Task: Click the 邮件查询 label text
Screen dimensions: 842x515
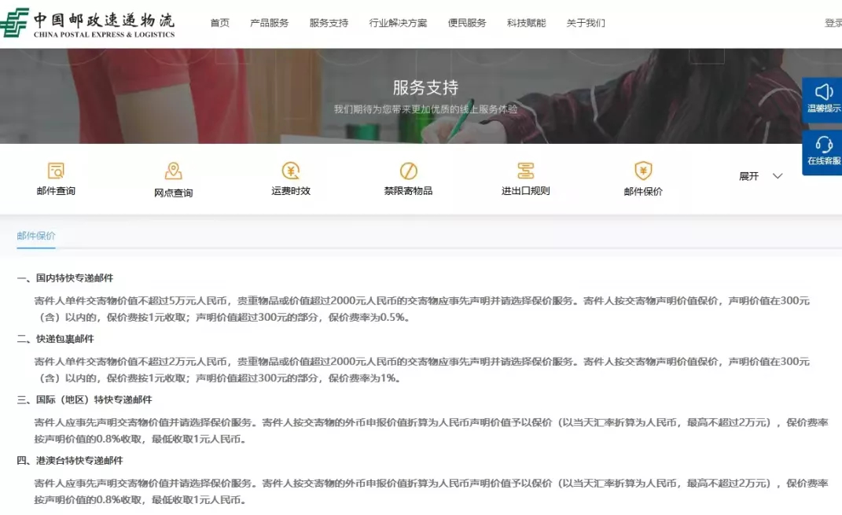Action: pyautogui.click(x=56, y=191)
